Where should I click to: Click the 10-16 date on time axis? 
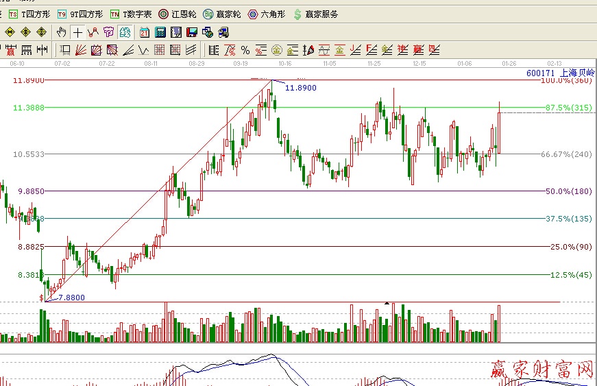pyautogui.click(x=284, y=63)
